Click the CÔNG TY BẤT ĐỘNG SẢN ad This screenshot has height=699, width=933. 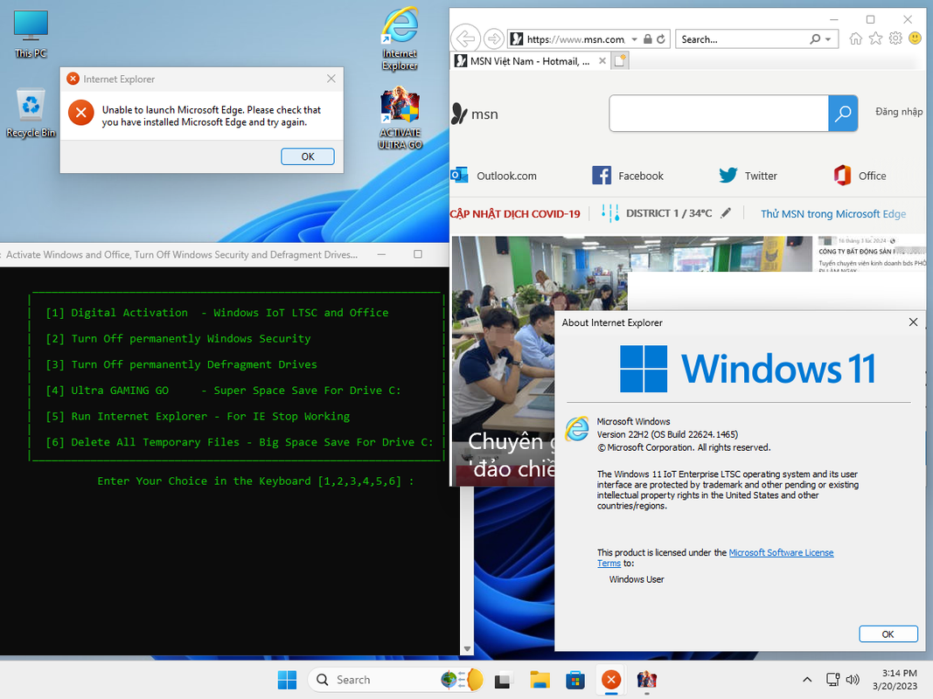click(871, 253)
